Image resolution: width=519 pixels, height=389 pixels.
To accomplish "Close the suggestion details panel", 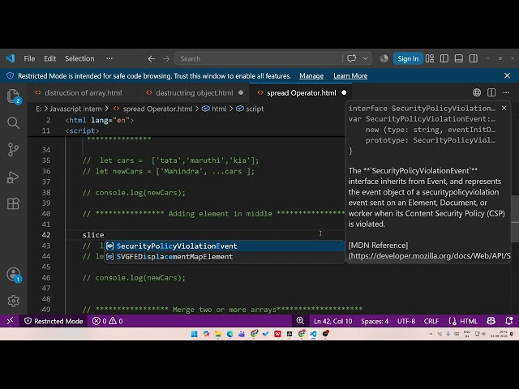I will [504, 108].
